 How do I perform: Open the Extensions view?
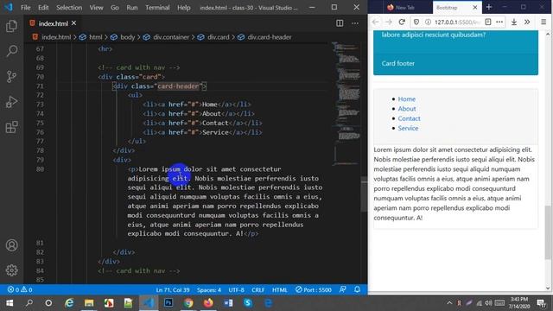click(11, 127)
